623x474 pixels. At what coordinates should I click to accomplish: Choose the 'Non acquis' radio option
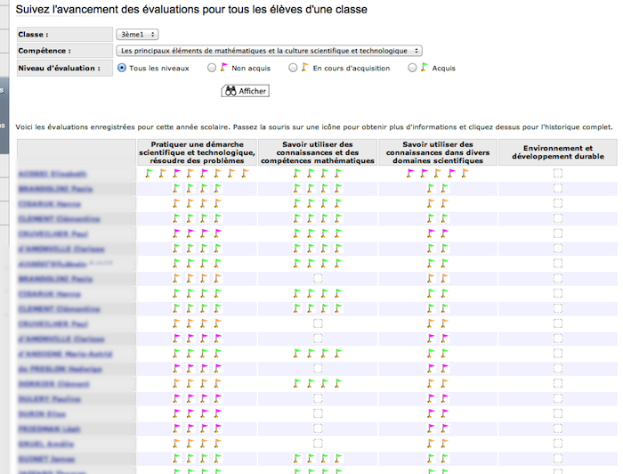pyautogui.click(x=211, y=68)
